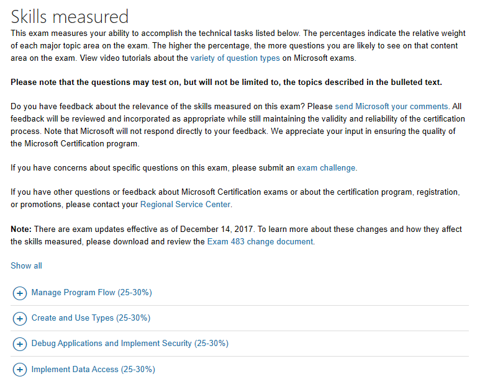Expand the Manage Program Flow (25-30%) section title
The height and width of the screenshot is (387, 485).
pos(91,293)
